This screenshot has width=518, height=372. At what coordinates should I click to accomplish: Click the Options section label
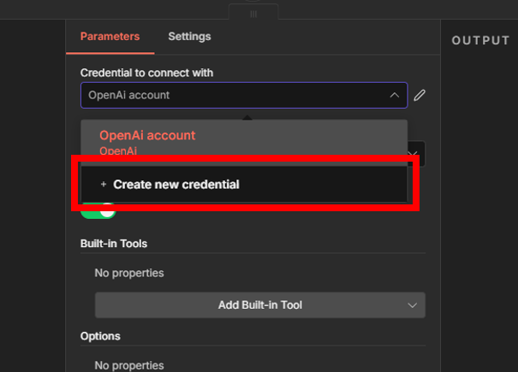coord(100,336)
